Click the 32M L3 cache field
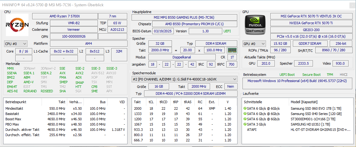The image size is (356, 147). (x=119, y=54)
